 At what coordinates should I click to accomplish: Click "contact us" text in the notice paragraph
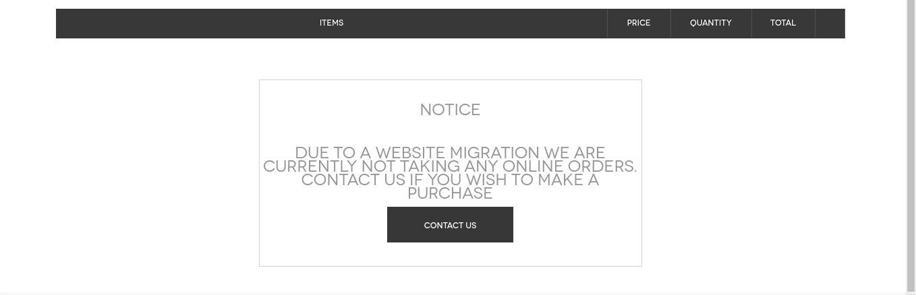pos(353,180)
